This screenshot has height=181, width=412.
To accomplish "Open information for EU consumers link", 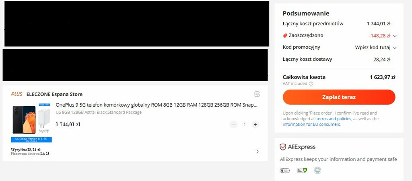I will [x=311, y=124].
